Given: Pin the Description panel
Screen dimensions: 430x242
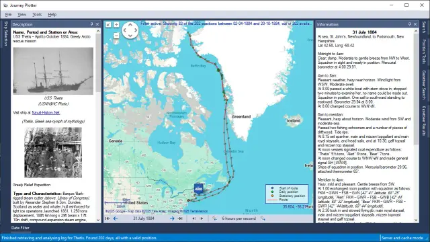Looking at the screenshot, I should pos(91,24).
